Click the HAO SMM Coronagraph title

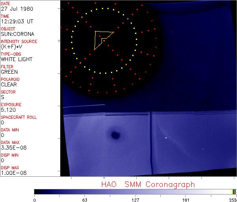point(148,184)
